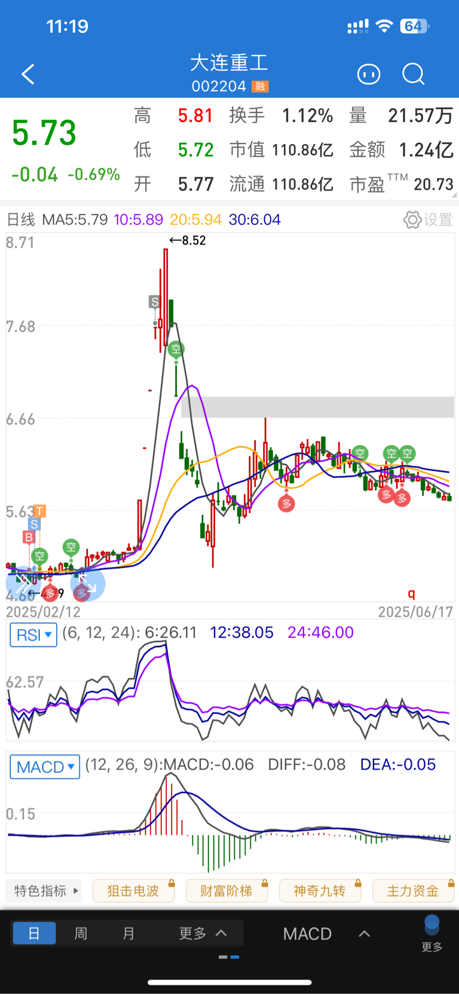Expand 特色指标 arrow
Screen dimensions: 459x994
(76, 891)
